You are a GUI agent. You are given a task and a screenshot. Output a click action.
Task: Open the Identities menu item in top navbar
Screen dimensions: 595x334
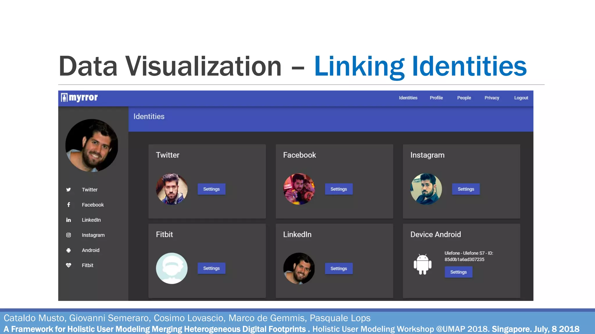pyautogui.click(x=408, y=98)
